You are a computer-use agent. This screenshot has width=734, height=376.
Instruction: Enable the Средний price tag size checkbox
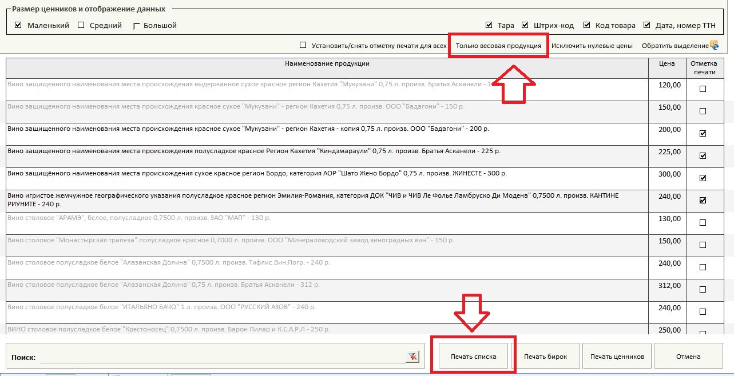81,25
